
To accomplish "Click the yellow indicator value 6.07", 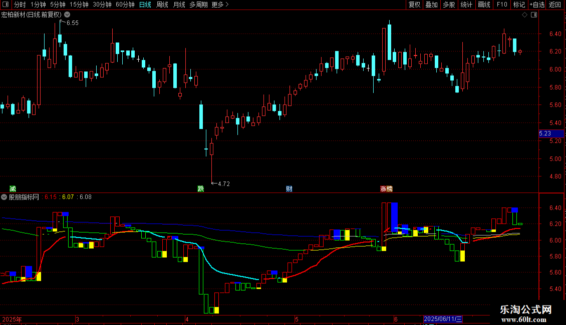I will coord(68,197).
